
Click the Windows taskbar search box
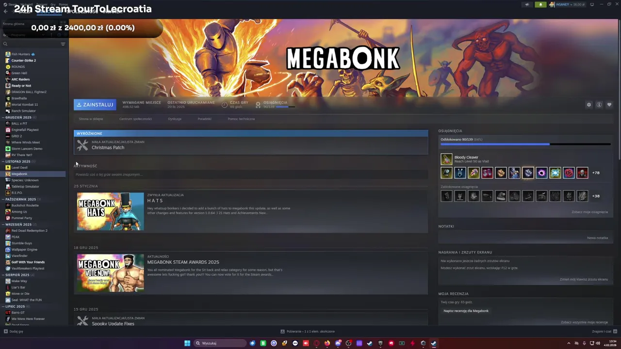pyautogui.click(x=220, y=343)
